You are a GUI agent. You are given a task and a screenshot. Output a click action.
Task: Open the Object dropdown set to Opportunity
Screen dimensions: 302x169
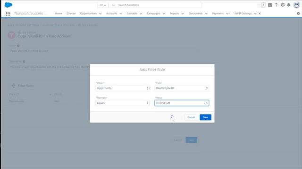coord(123,88)
